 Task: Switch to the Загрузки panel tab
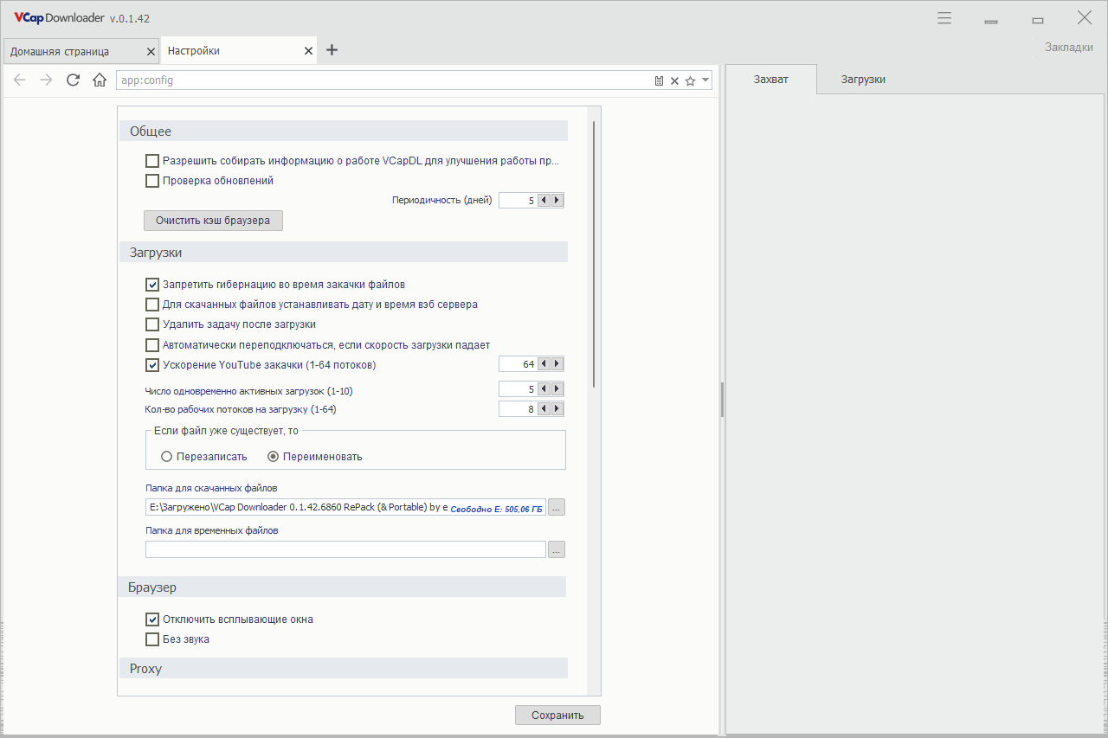click(x=863, y=80)
